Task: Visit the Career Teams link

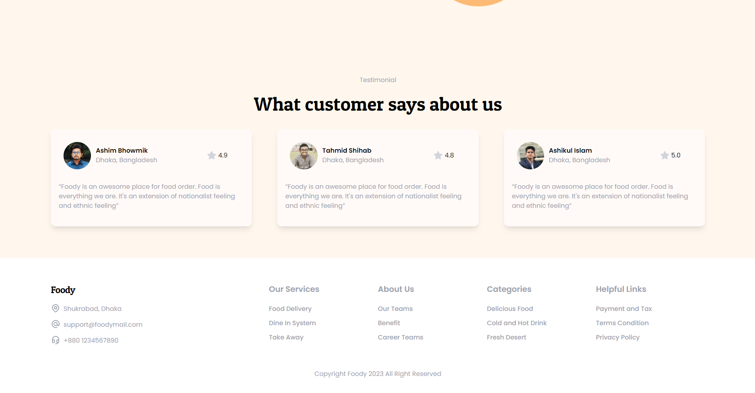Action: click(x=400, y=337)
